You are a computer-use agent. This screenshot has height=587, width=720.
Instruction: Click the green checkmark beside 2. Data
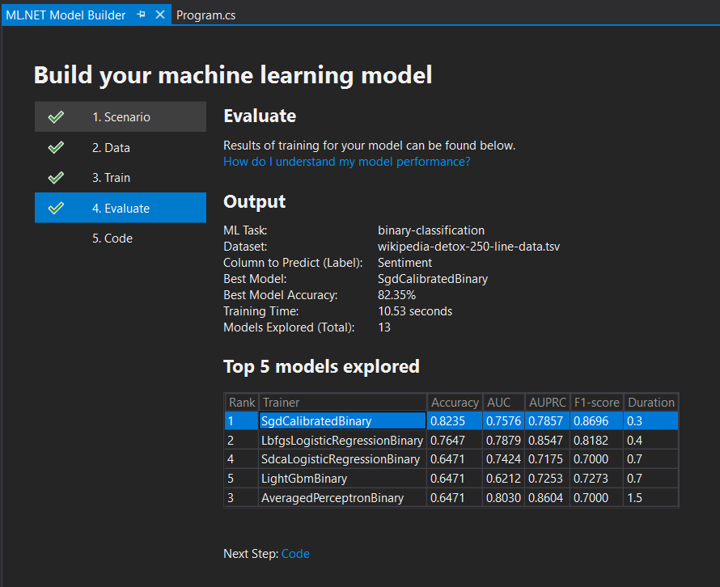(56, 147)
